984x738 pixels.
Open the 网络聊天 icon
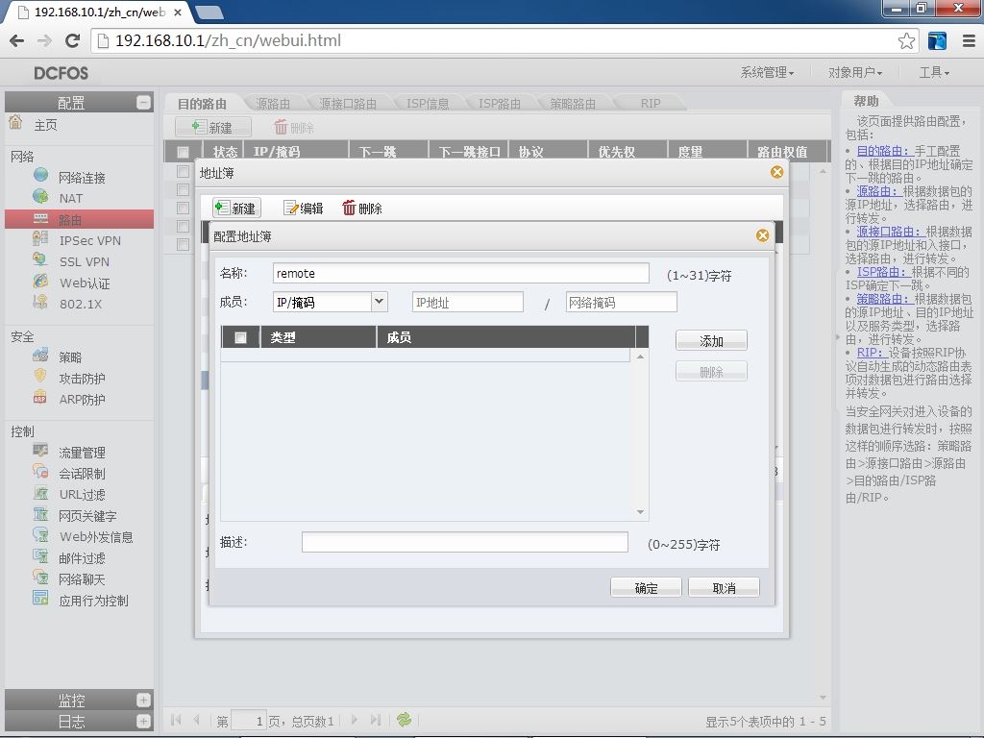coord(40,578)
